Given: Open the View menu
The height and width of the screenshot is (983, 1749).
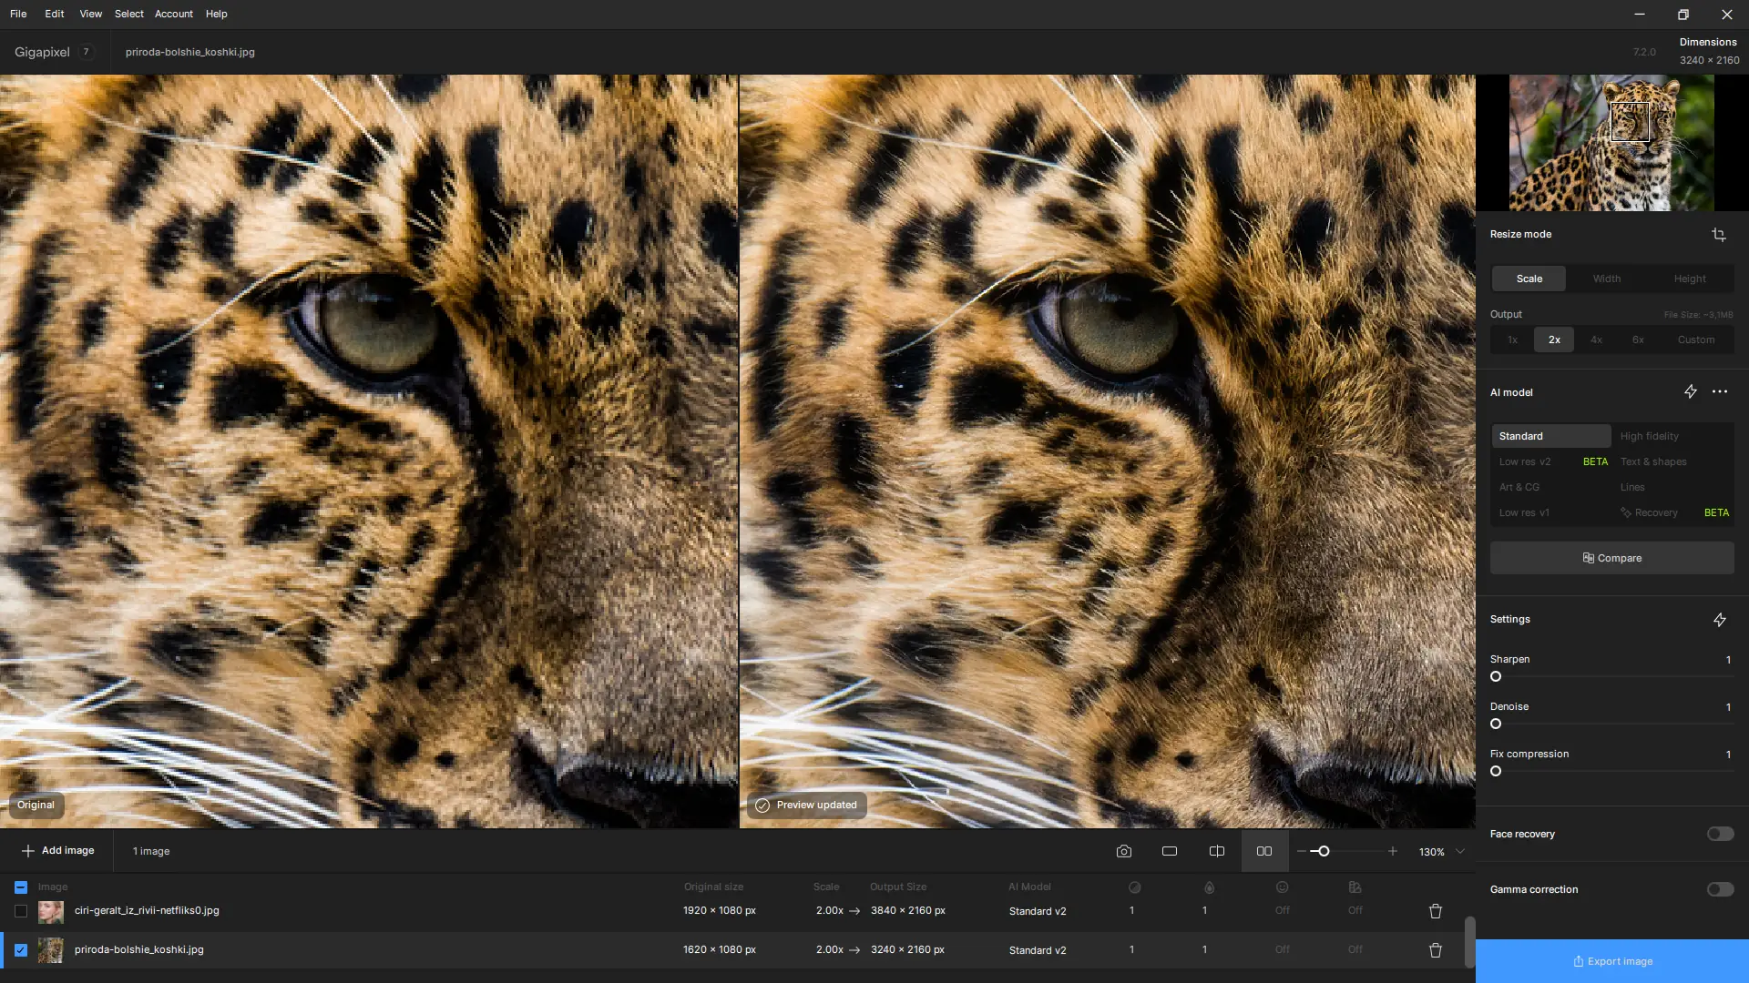Looking at the screenshot, I should tap(90, 14).
